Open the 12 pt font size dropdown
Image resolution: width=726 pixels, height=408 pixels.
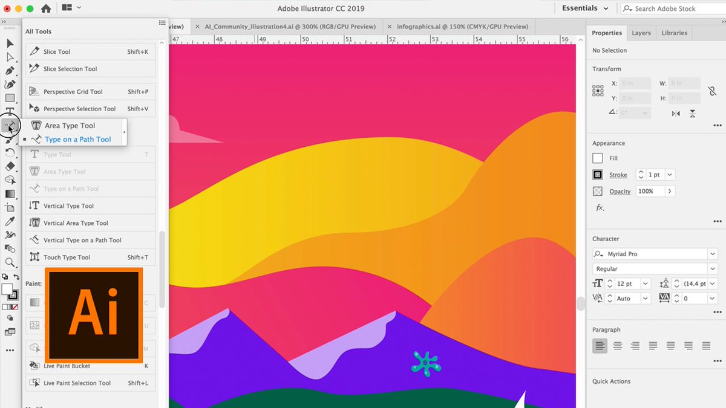[646, 283]
